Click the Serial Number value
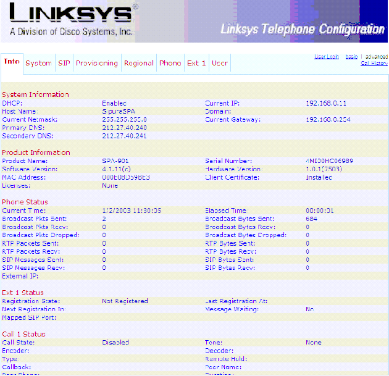Viewport: 389px width, 376px height. coord(330,161)
